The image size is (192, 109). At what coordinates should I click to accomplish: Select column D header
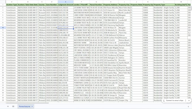click(52, 2)
